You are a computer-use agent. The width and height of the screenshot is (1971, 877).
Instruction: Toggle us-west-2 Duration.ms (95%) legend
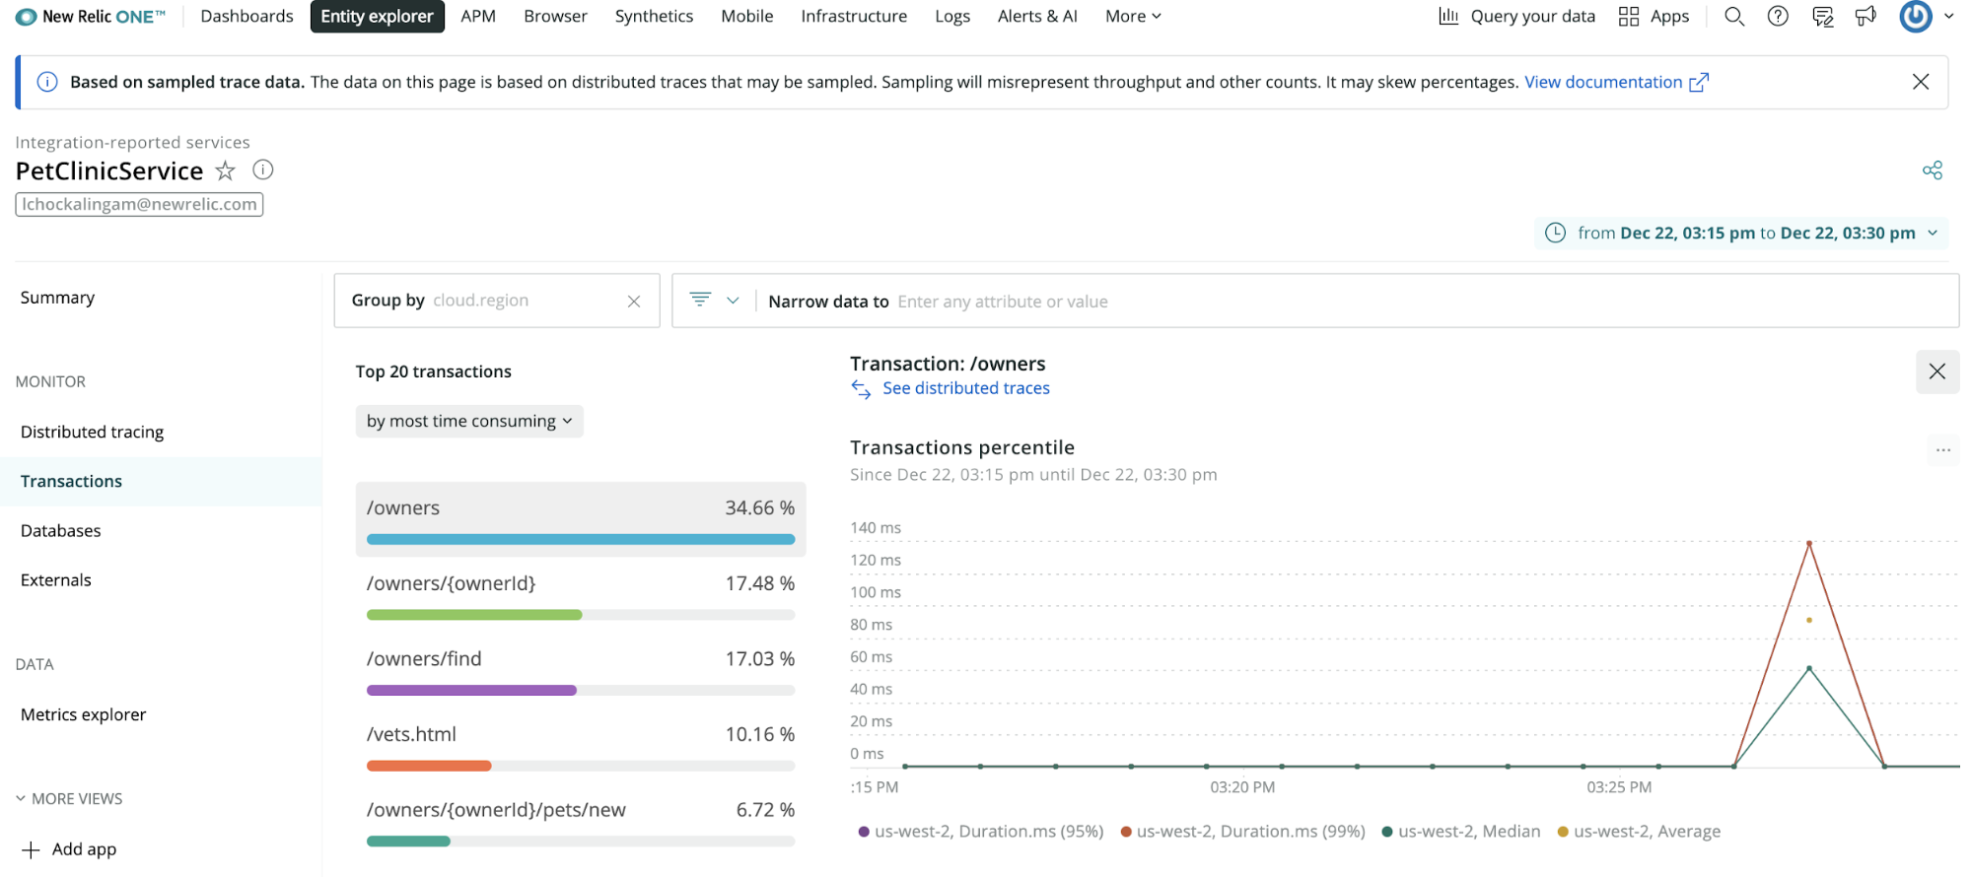tap(981, 832)
